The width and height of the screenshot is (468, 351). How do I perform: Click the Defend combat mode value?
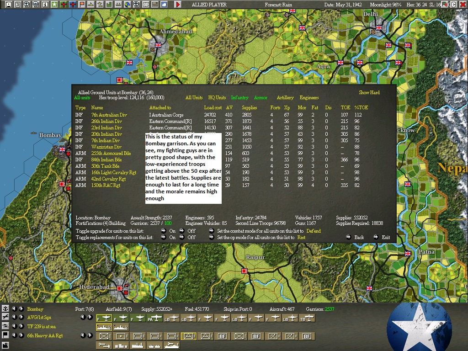(314, 231)
